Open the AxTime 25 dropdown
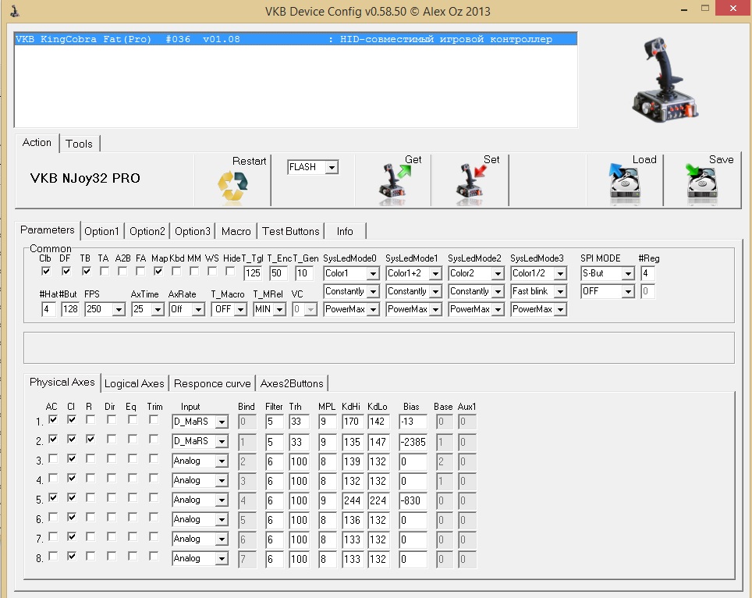 click(158, 310)
